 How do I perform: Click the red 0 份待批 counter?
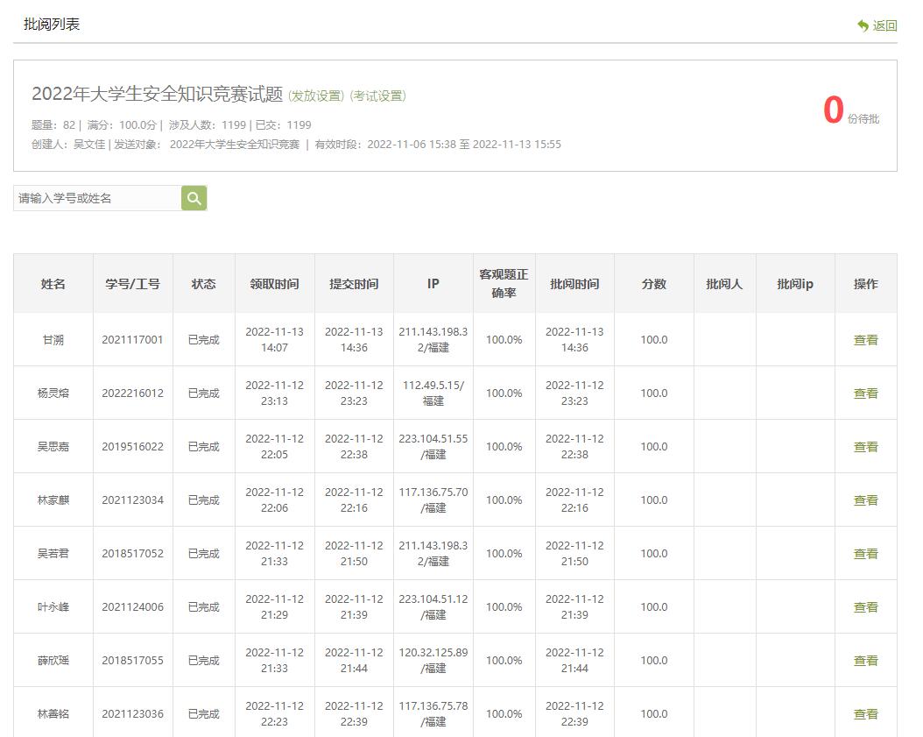click(850, 110)
